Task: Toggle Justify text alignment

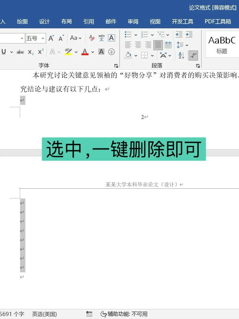Action: 158,45
